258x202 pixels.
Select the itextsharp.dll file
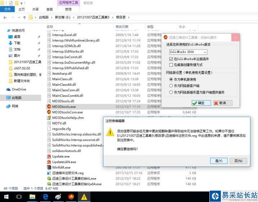pyautogui.click(x=62, y=73)
